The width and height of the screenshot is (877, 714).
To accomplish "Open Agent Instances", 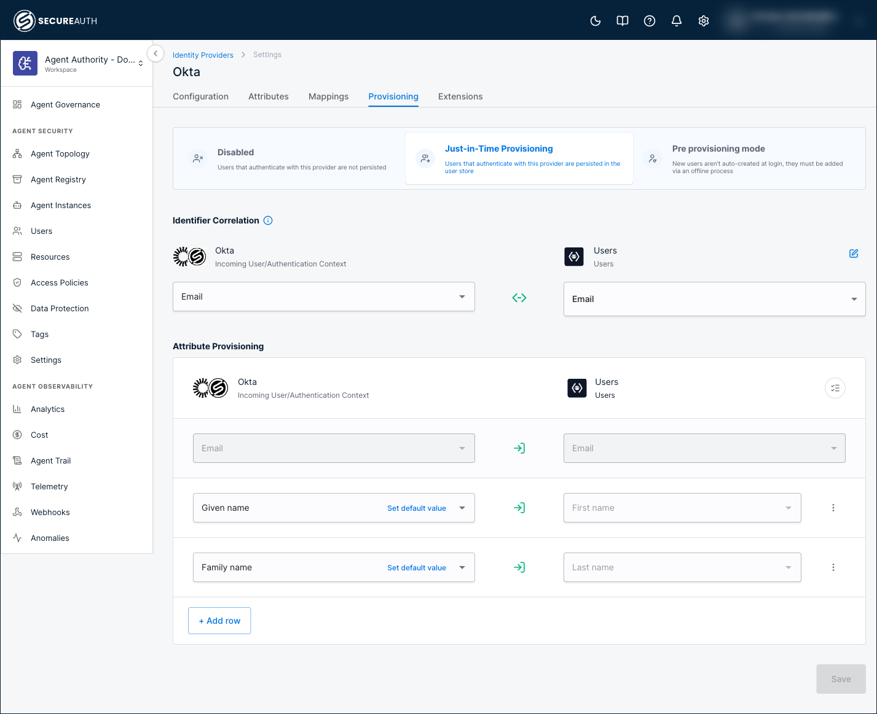I will [61, 205].
